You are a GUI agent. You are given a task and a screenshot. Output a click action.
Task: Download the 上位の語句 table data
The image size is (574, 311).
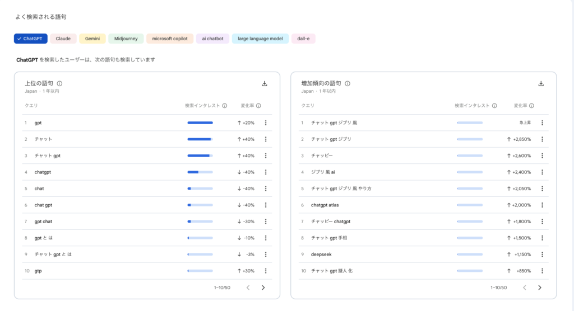point(265,84)
